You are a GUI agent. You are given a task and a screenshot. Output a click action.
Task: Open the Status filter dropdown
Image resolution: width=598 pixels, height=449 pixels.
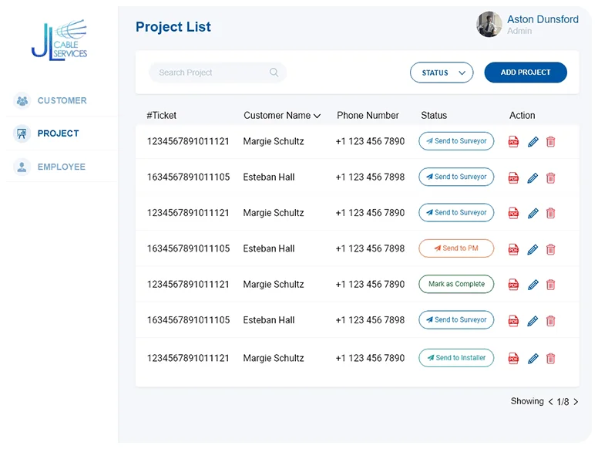point(442,73)
